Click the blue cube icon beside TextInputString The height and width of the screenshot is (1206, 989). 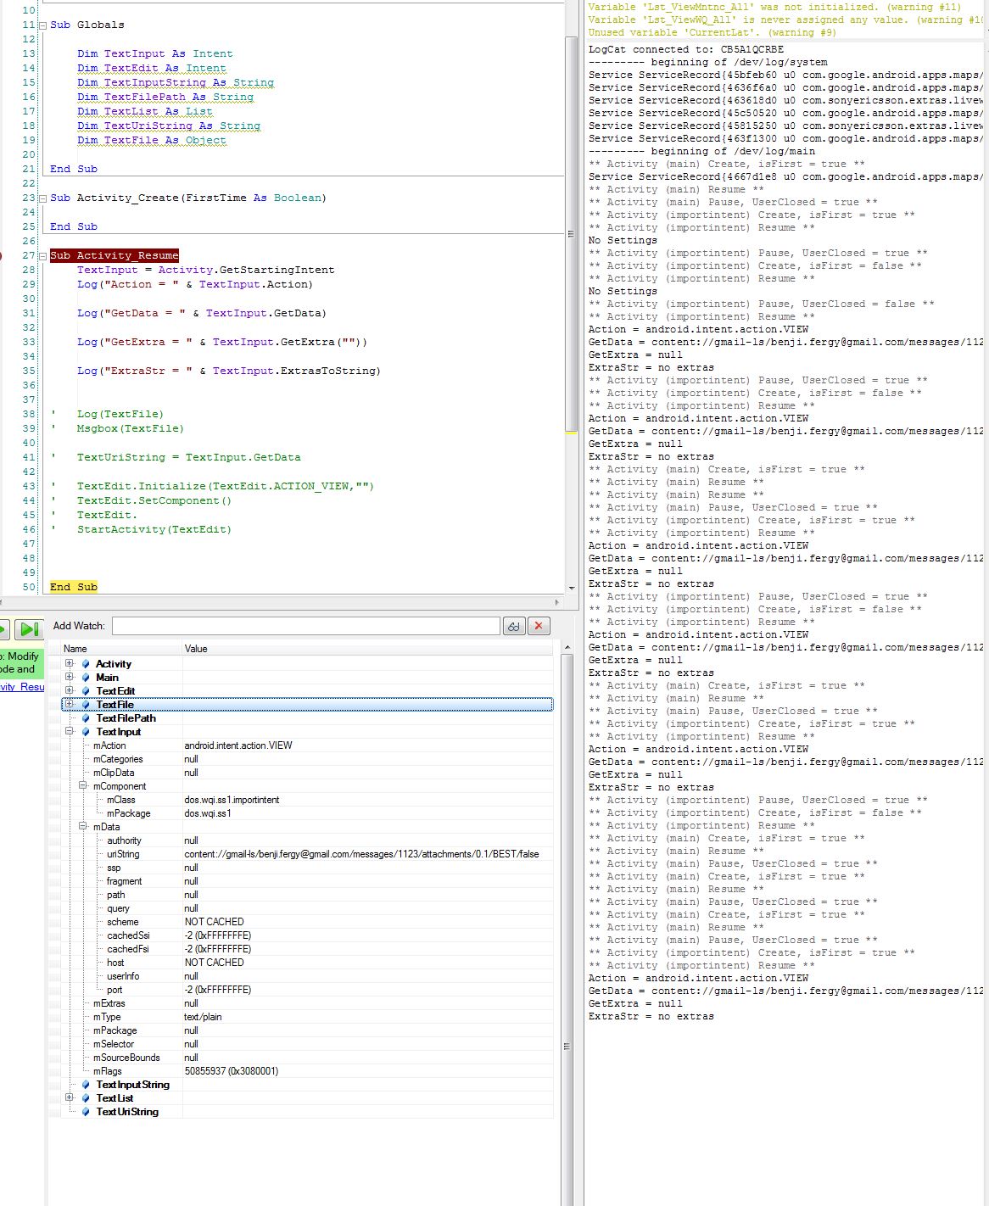pyautogui.click(x=85, y=1085)
